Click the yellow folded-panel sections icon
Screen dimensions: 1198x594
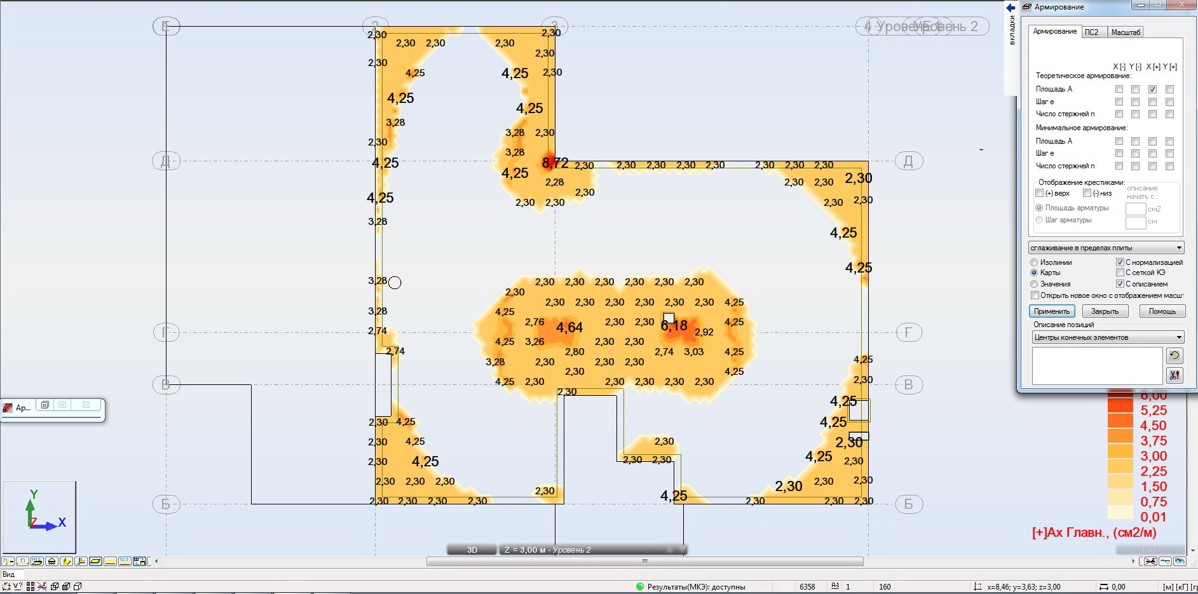(67, 562)
